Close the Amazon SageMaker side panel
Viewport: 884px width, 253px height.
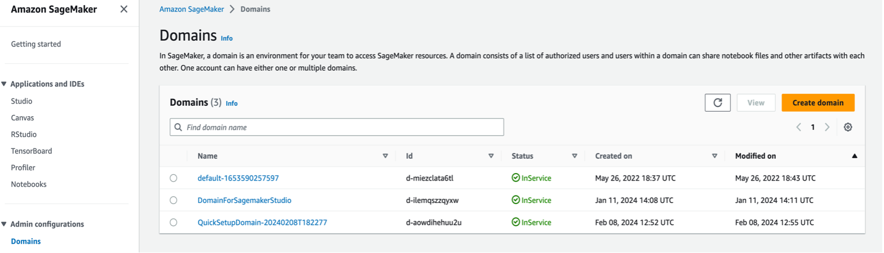click(x=124, y=9)
